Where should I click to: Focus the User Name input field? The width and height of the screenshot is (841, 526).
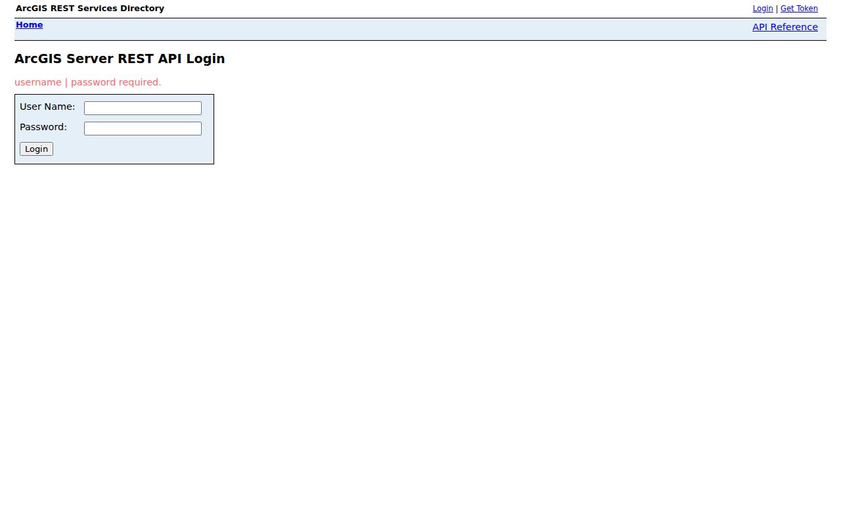coord(143,108)
